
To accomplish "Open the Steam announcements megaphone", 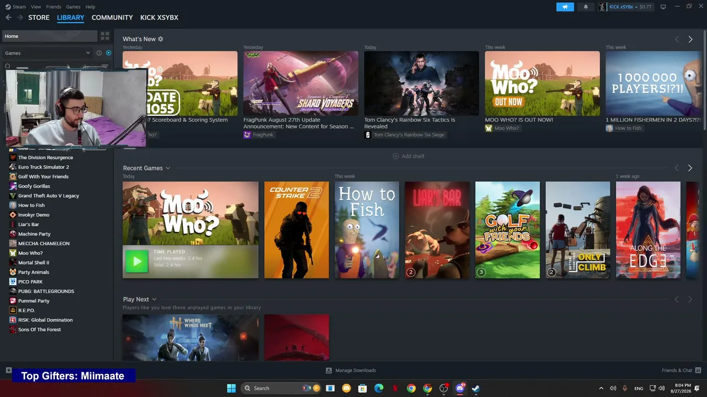I will tap(565, 7).
